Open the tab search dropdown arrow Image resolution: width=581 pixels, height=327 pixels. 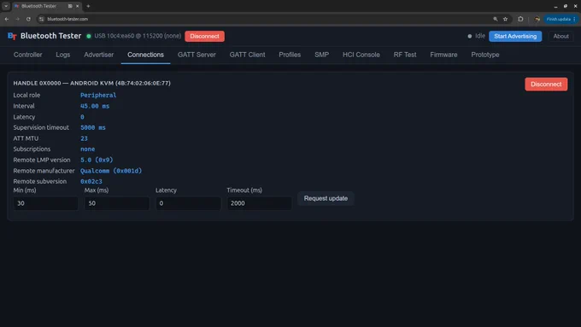6,6
